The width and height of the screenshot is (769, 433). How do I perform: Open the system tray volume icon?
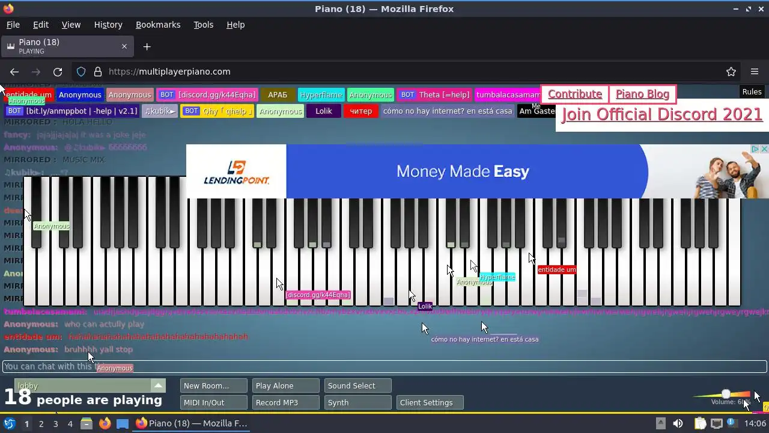pyautogui.click(x=678, y=423)
